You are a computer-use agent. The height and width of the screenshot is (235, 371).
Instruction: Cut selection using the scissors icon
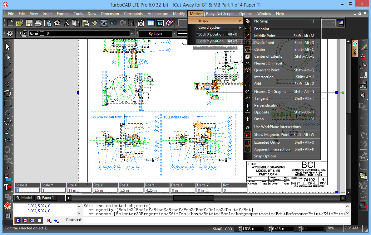tap(67, 23)
